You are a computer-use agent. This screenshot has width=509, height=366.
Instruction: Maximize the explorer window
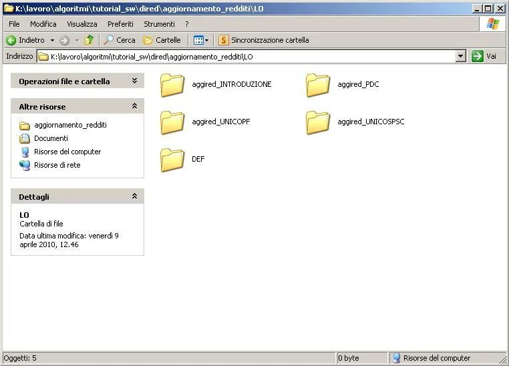tap(488, 9)
